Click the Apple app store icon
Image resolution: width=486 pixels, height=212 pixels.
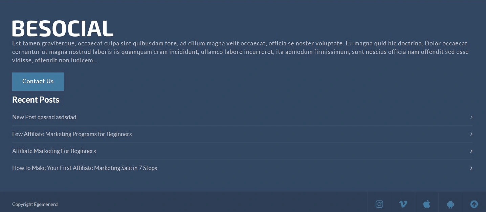point(427,204)
